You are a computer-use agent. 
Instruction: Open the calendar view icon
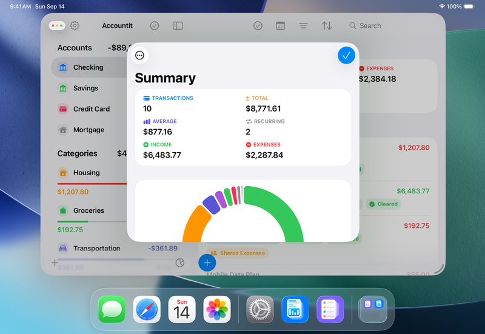pyautogui.click(x=280, y=26)
